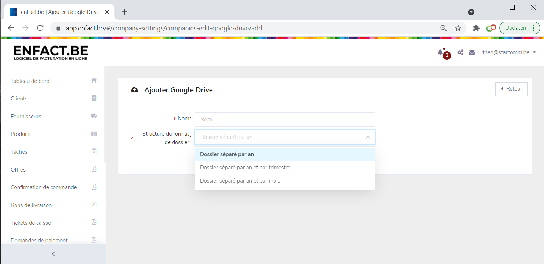Viewport: 544px width, 264px height.
Task: Click the lock site info icon
Action: [58, 28]
